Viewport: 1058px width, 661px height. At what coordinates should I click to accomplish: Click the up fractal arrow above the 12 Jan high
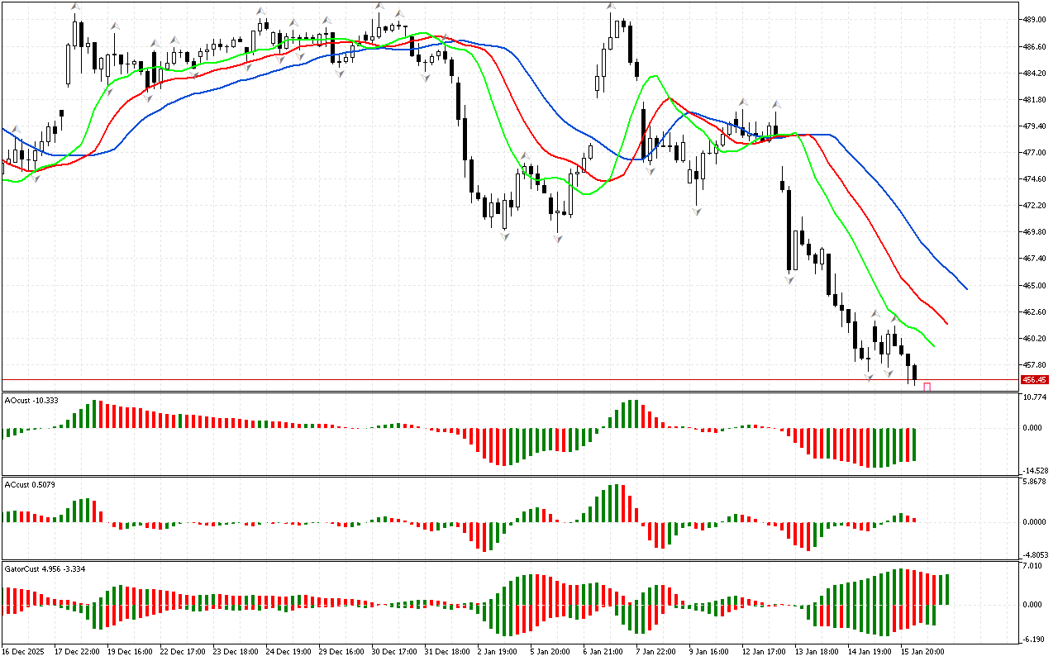tap(776, 105)
